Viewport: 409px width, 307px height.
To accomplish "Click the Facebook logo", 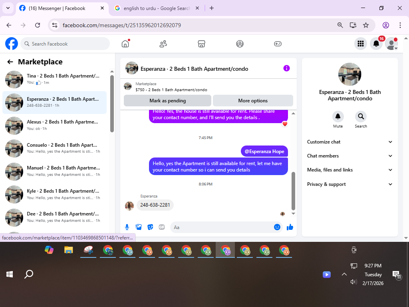I will click(12, 44).
